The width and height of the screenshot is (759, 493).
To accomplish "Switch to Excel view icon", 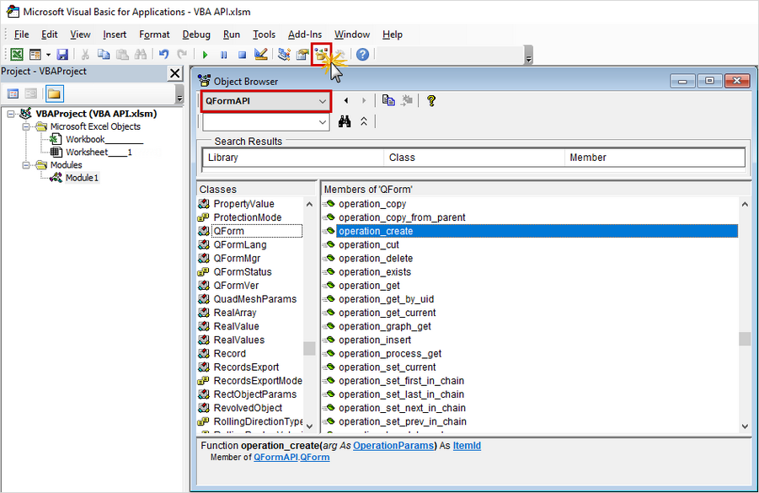I will (17, 55).
